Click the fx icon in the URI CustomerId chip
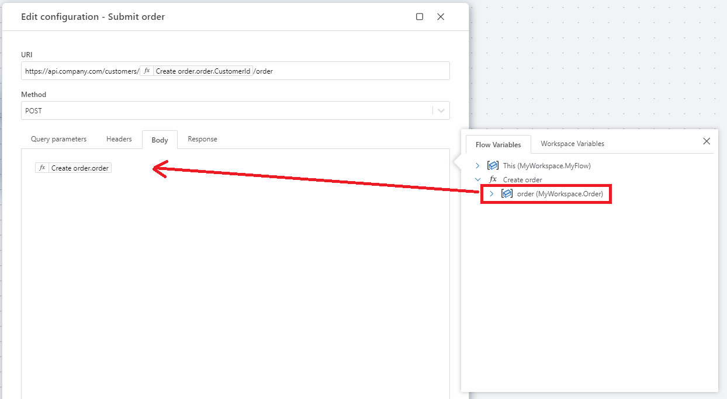The height and width of the screenshot is (399, 727). click(x=147, y=71)
